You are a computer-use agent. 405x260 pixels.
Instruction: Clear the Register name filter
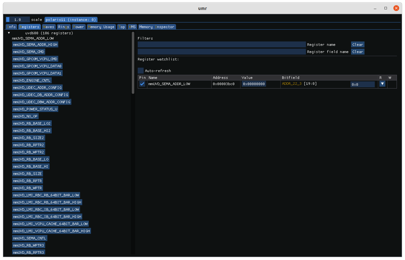(358, 45)
